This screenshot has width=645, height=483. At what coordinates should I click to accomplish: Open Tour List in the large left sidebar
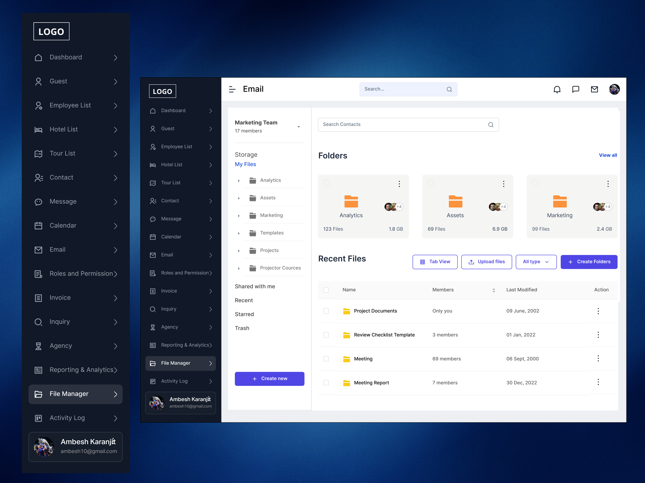click(76, 154)
